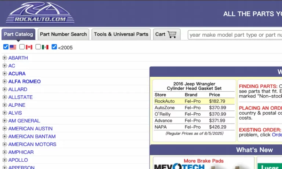Expand the AM GENERAL make
Viewport: 282px width, 169px height.
(x=5, y=121)
